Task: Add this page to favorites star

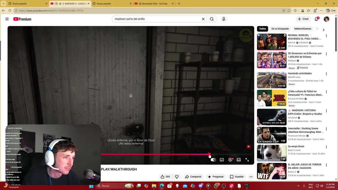Action: (x=289, y=11)
